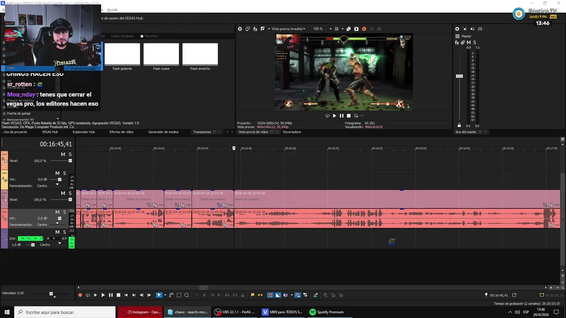This screenshot has width=566, height=318.
Task: Switch to the Generador de medios tab
Action: (x=163, y=132)
